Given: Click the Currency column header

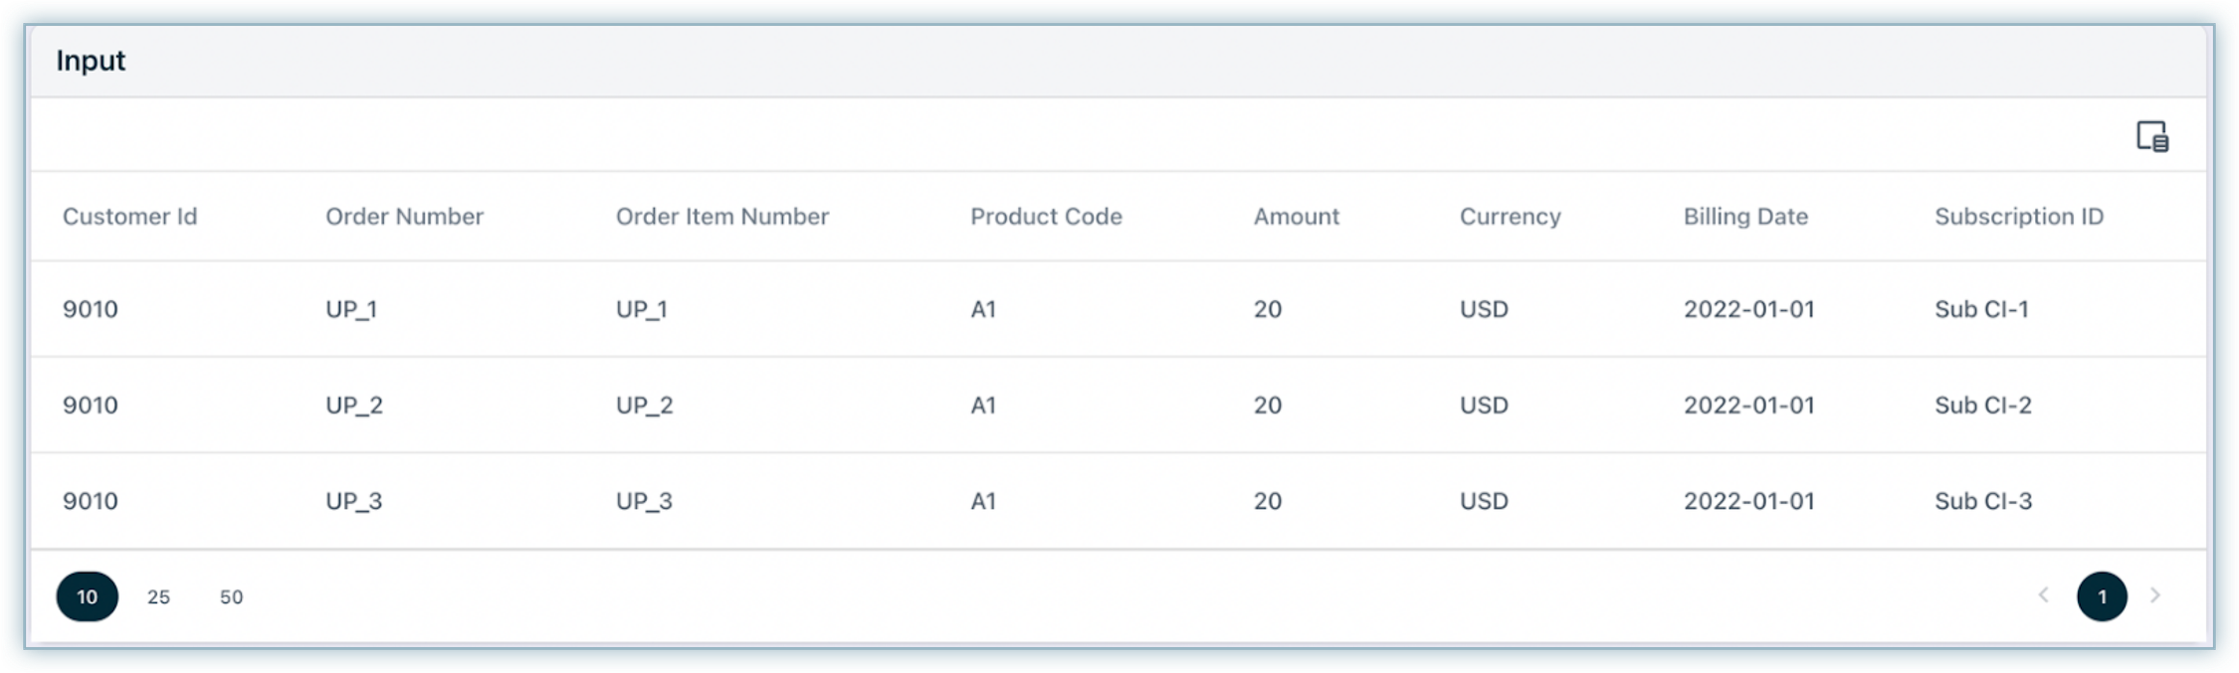Looking at the screenshot, I should tap(1510, 217).
